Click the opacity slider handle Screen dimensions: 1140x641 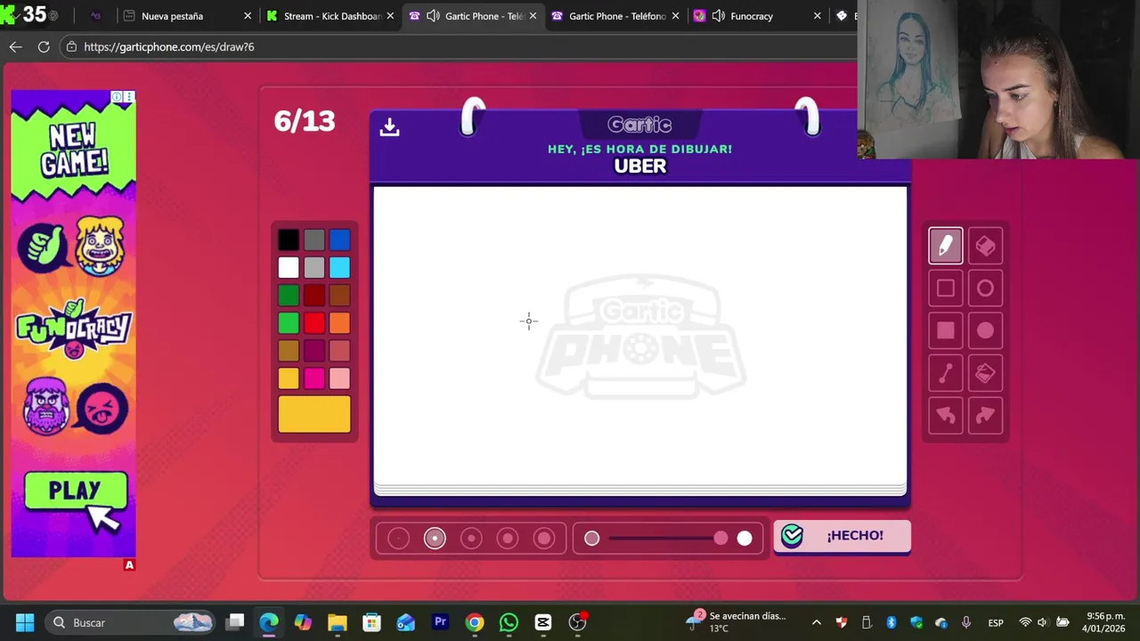pyautogui.click(x=721, y=538)
